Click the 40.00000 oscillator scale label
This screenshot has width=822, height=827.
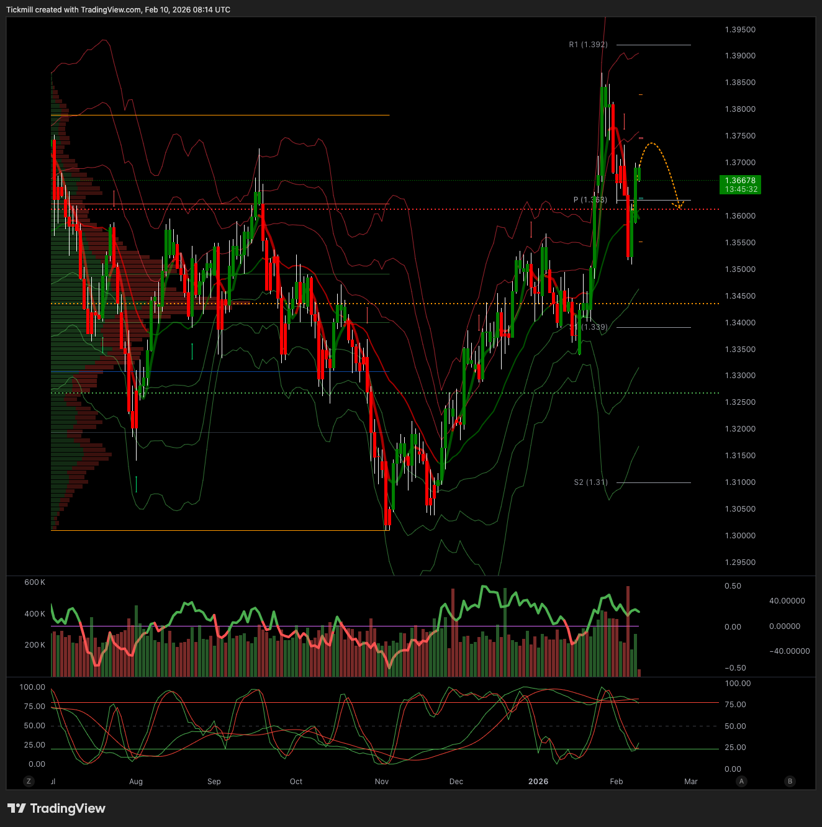coord(787,601)
